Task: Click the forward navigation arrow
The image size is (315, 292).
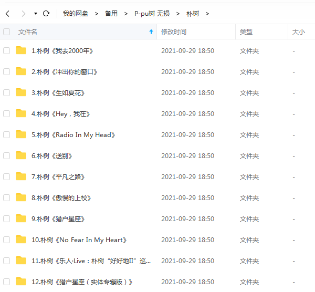Action: (x=24, y=13)
